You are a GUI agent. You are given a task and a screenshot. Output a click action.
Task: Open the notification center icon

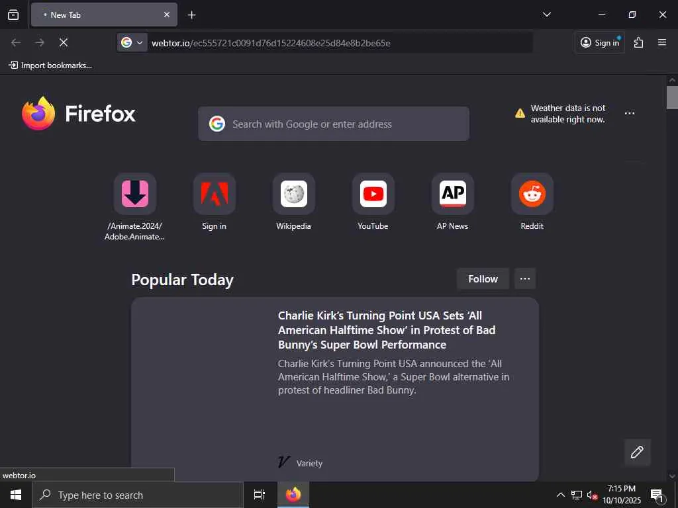657,495
